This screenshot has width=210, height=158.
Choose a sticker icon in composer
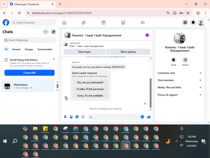[77, 117]
